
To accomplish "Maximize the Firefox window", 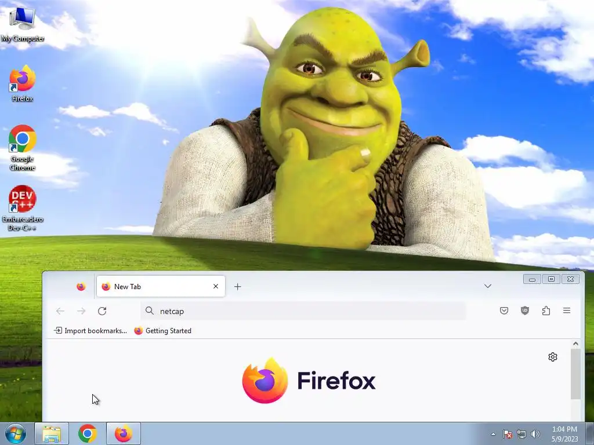I will tap(551, 279).
